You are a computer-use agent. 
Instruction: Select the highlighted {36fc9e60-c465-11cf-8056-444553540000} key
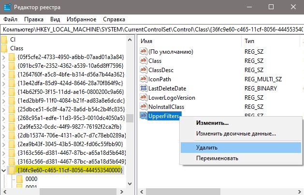pyautogui.click(x=70, y=170)
